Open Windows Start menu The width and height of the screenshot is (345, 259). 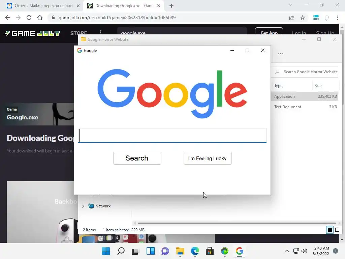pos(106,251)
